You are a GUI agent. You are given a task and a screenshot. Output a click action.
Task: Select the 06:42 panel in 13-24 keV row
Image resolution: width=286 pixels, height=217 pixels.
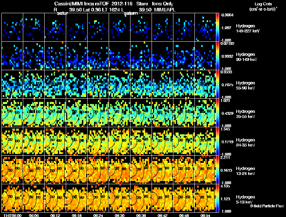click(163, 170)
